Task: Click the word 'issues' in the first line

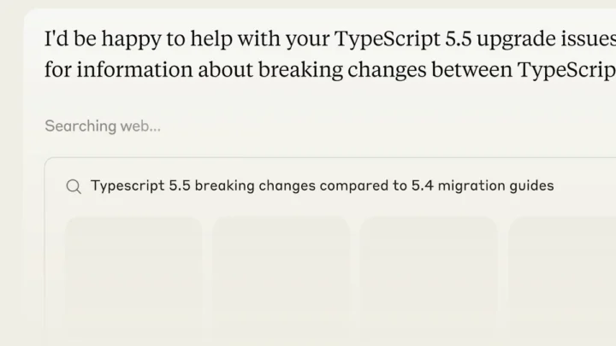Action: [x=589, y=38]
